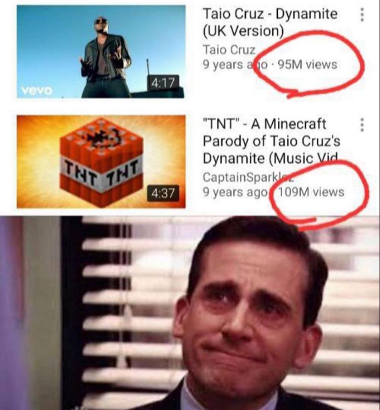Image resolution: width=380 pixels, height=410 pixels.
Task: Open the Taio Cruz Dynamite video thumbnail
Action: pyautogui.click(x=101, y=52)
